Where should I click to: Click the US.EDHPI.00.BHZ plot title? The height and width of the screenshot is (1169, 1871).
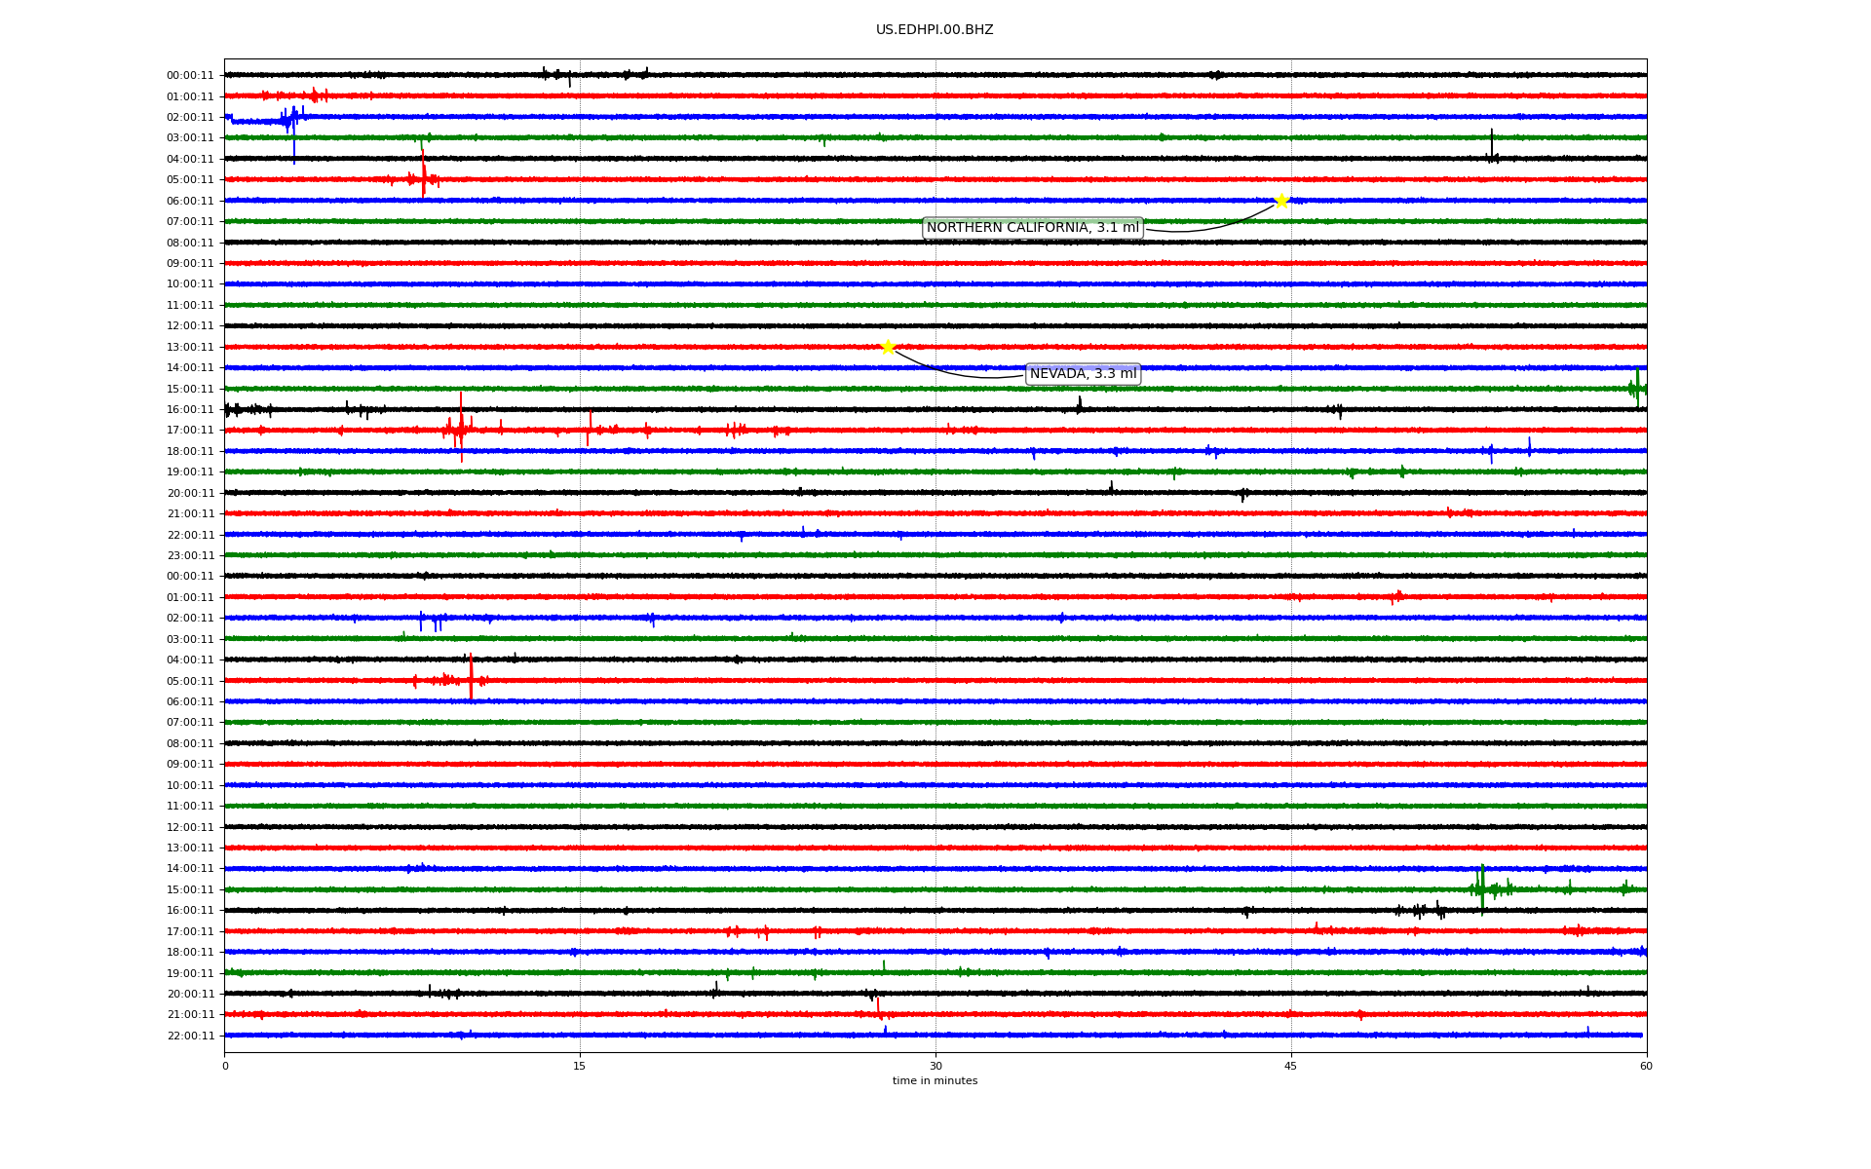pyautogui.click(x=935, y=30)
